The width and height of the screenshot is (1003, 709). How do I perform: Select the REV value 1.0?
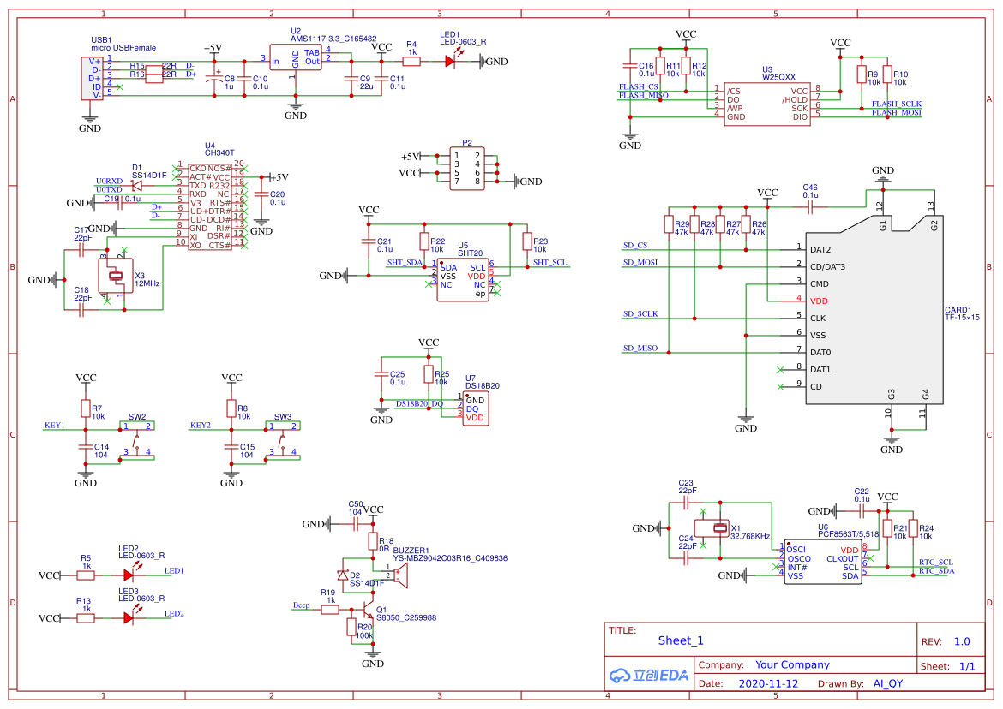[x=962, y=642]
